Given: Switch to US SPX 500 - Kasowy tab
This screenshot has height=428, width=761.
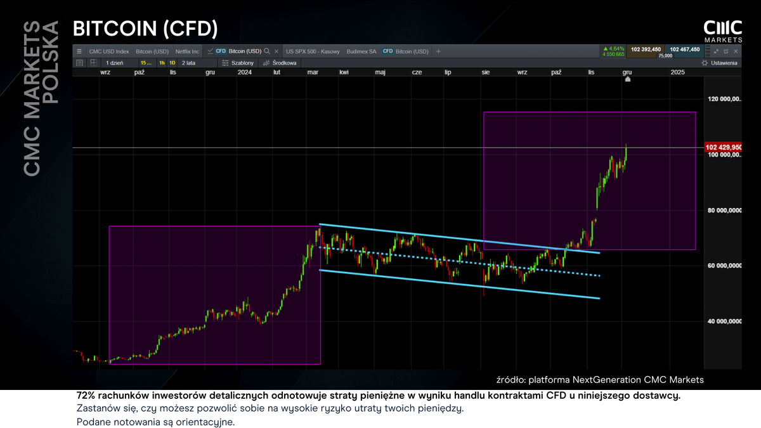Looking at the screenshot, I should pos(313,51).
